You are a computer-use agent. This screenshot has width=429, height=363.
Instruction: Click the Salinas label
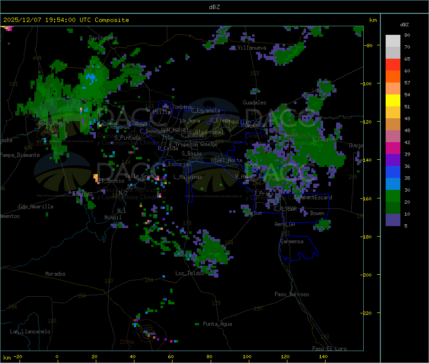coord(82,194)
